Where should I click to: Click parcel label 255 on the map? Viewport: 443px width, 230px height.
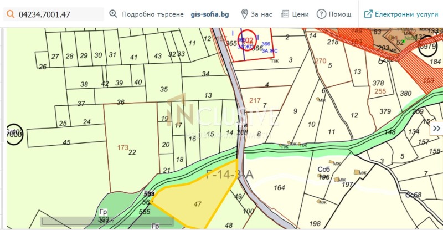(x=380, y=91)
